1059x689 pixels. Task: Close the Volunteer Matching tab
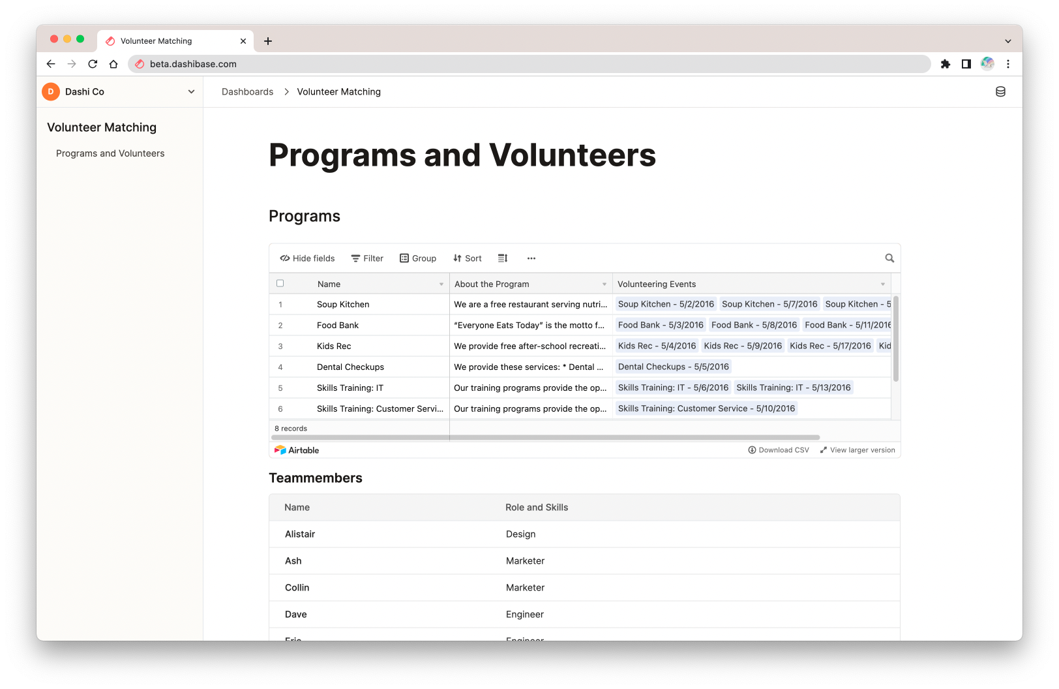pos(243,41)
